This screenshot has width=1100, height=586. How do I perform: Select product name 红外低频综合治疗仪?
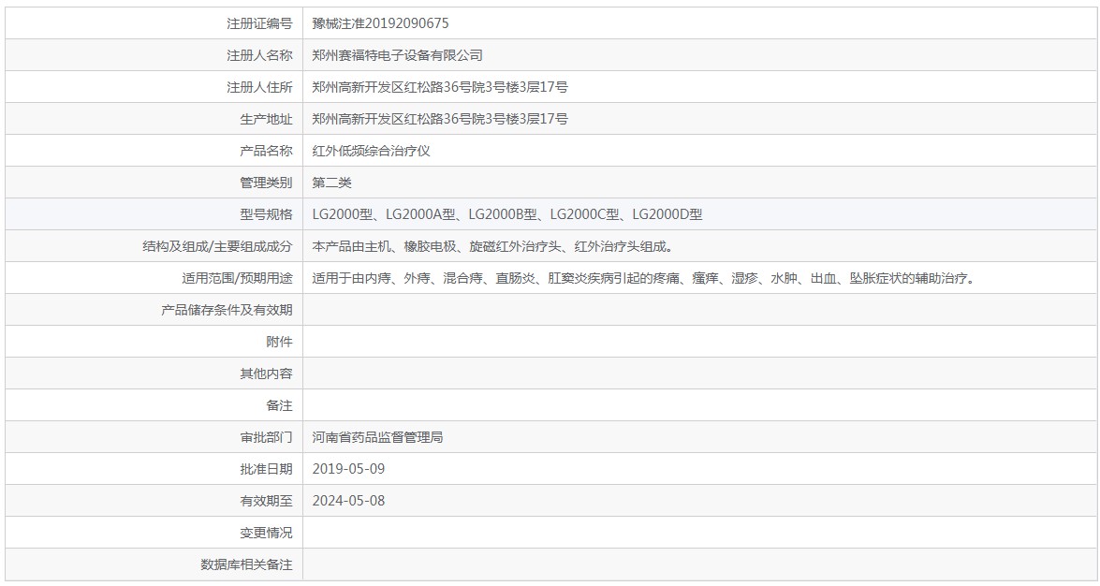(371, 151)
